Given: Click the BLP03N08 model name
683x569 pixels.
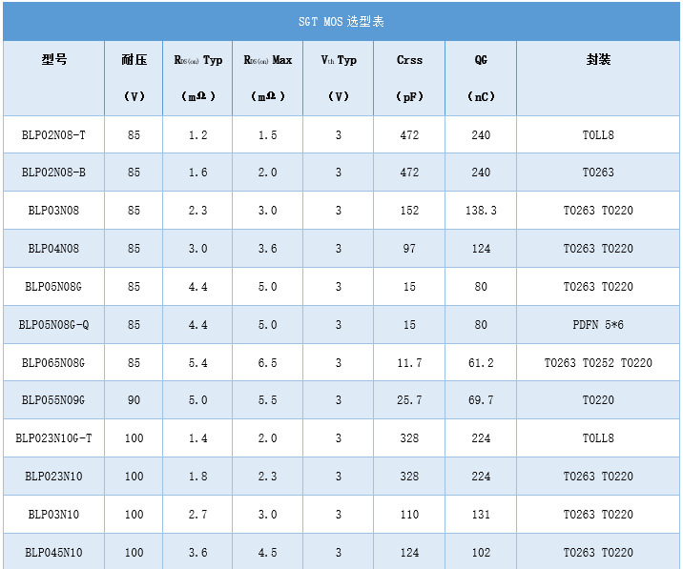Looking at the screenshot, I should point(53,211).
